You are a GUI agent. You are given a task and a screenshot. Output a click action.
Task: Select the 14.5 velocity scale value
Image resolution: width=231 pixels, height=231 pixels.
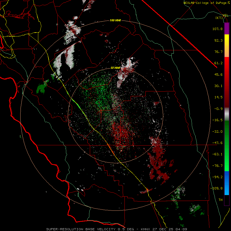point(218,97)
